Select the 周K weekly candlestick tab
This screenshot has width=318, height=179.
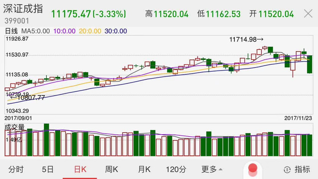[111, 169]
